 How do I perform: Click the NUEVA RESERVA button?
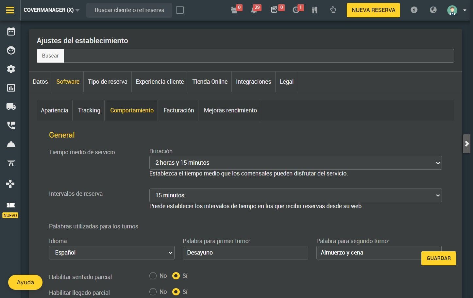(x=373, y=10)
